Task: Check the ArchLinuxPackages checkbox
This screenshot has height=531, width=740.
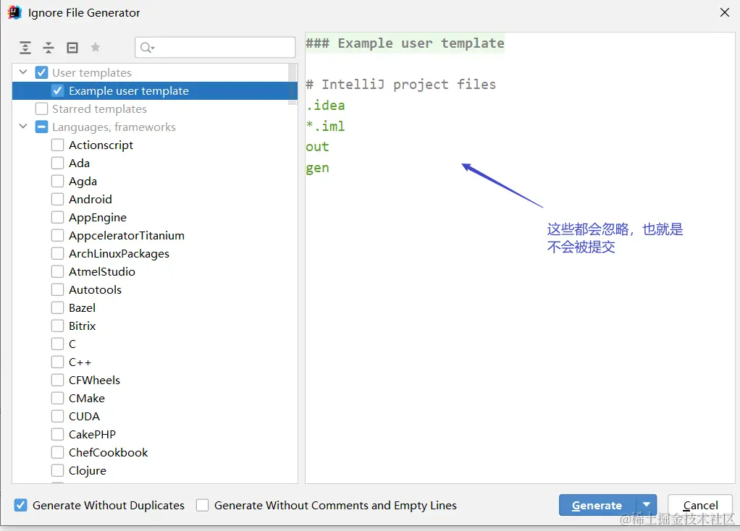Action: pyautogui.click(x=58, y=254)
